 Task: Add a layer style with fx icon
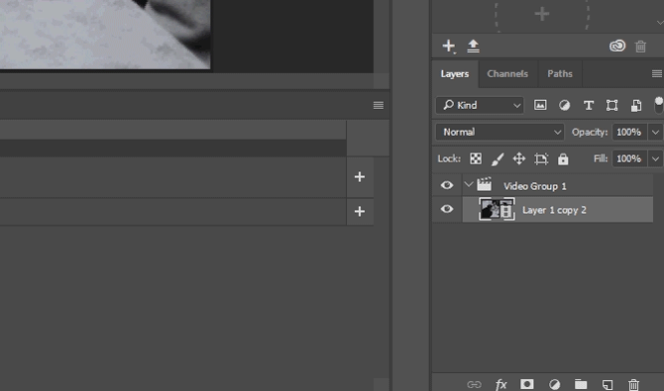tap(500, 384)
